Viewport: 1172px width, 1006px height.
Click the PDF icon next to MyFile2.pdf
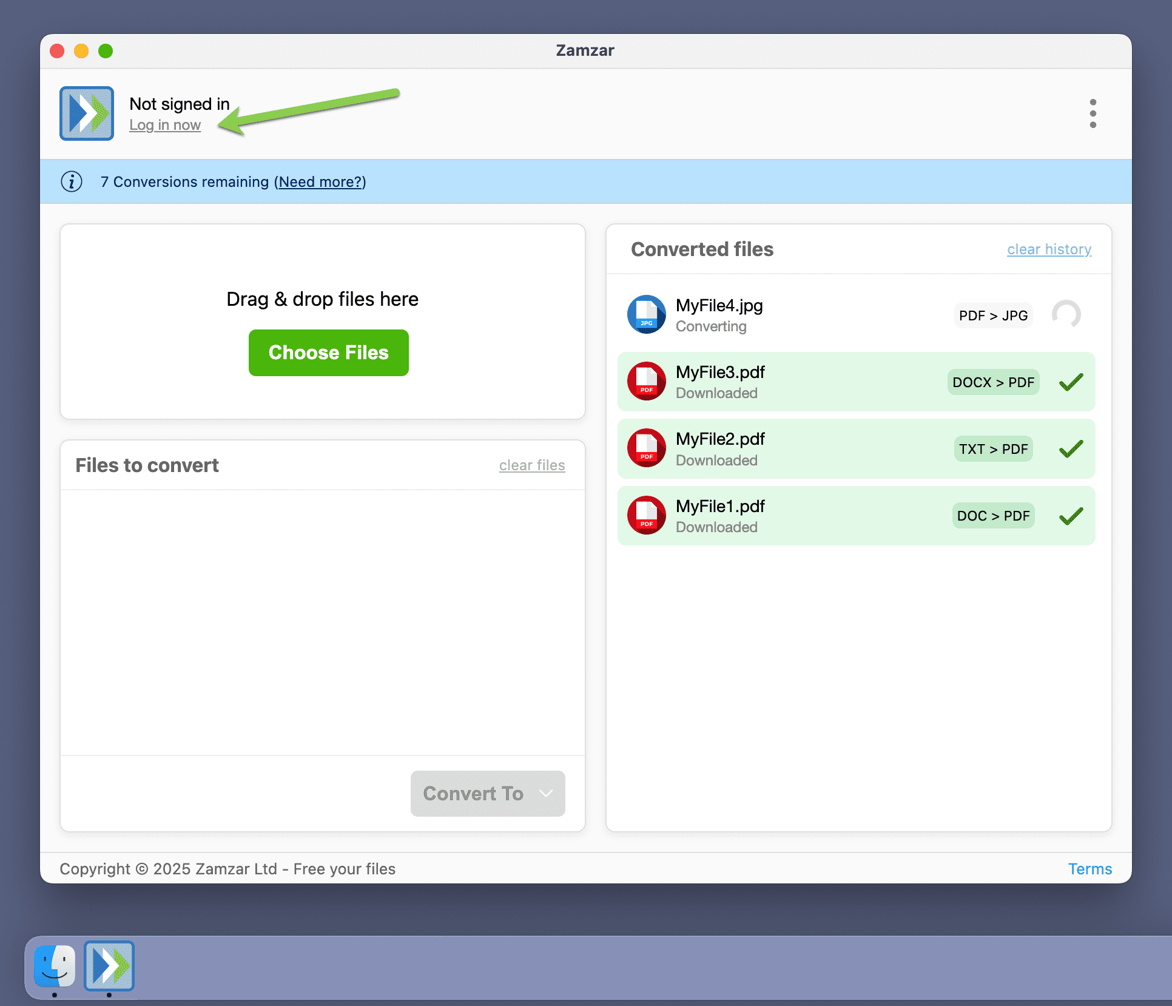646,448
